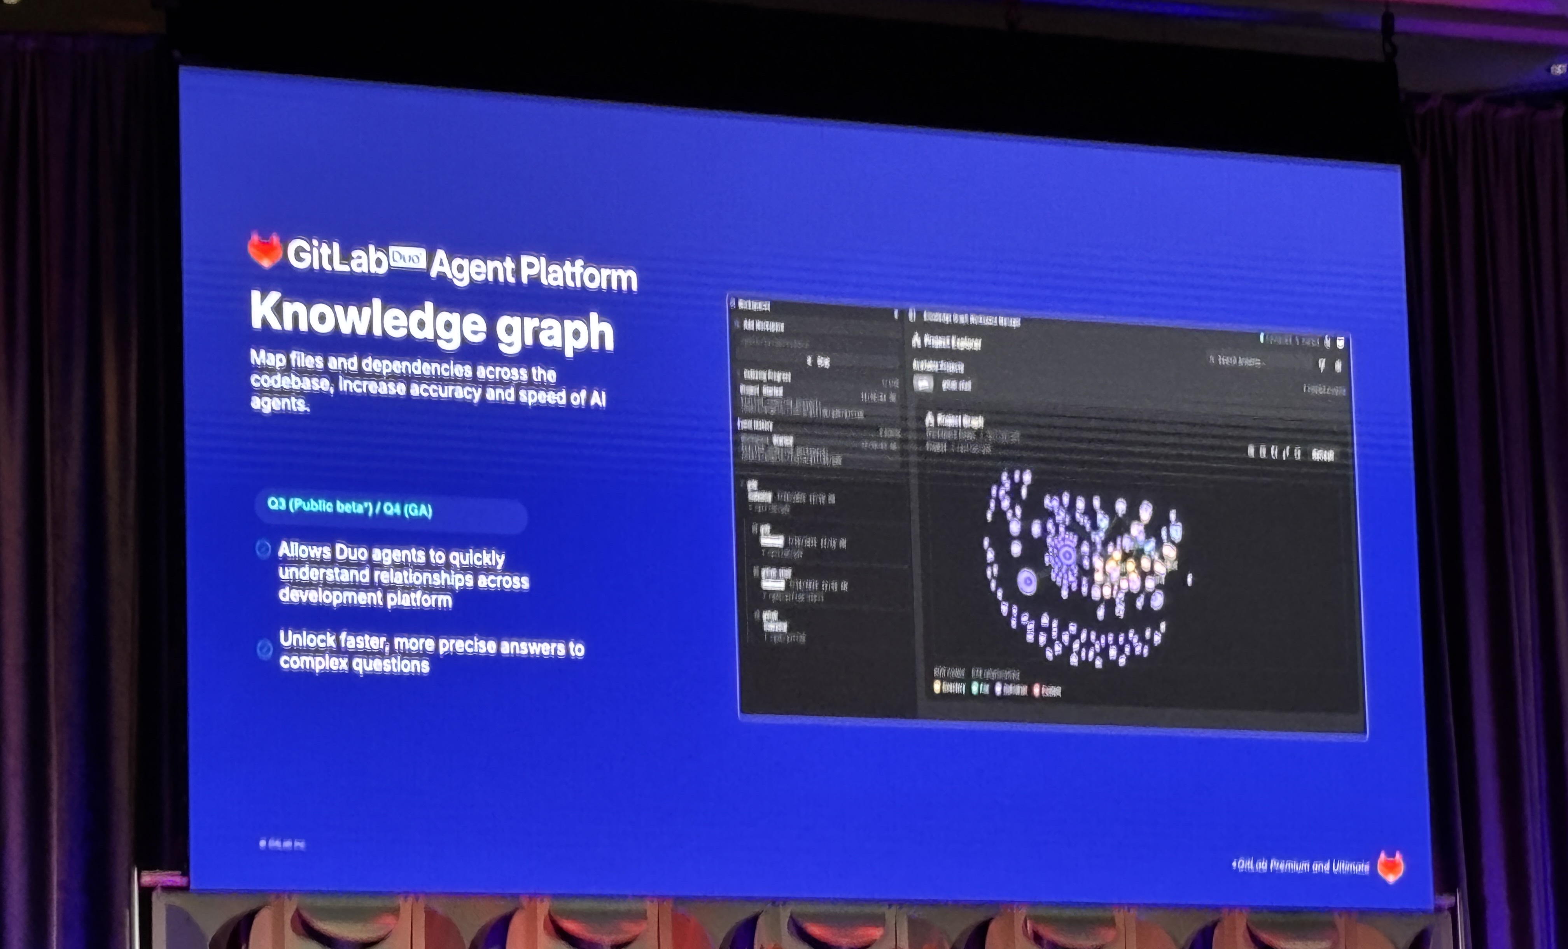Click the project thumbnail under Available Projects

(923, 383)
